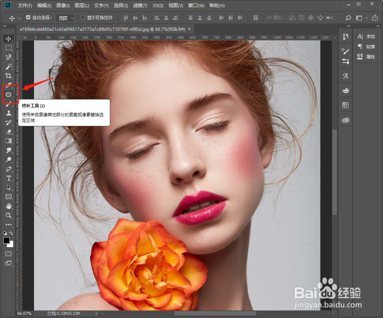
Task: Pick the Gradient tool
Action: [x=8, y=141]
